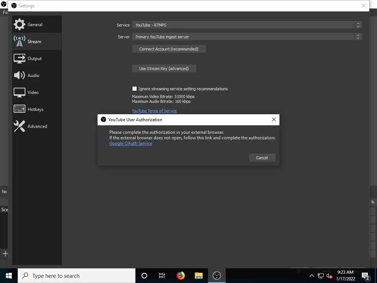Select the Stream settings tab

point(37,41)
